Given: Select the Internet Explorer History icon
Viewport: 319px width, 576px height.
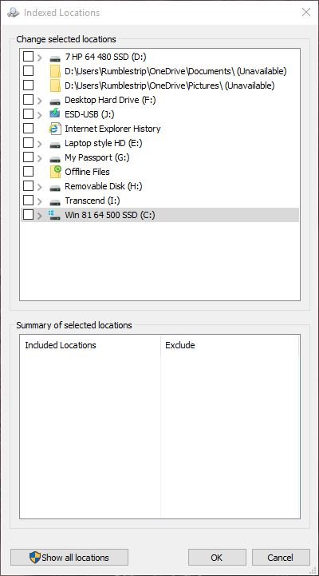Looking at the screenshot, I should pos(55,129).
